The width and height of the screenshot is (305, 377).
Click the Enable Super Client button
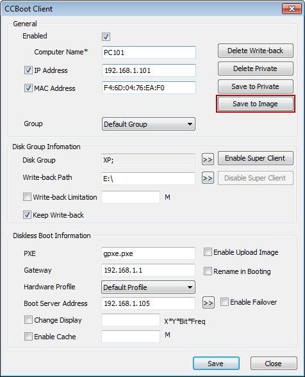[x=256, y=158]
